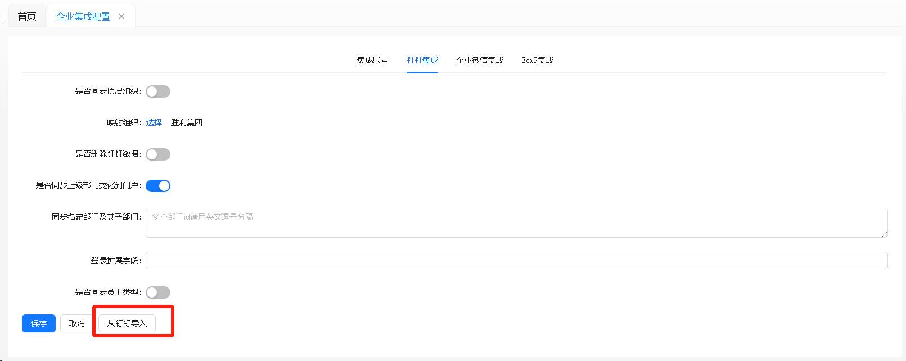Click the 选择 link for 映射组织
The width and height of the screenshot is (906, 361).
click(154, 122)
